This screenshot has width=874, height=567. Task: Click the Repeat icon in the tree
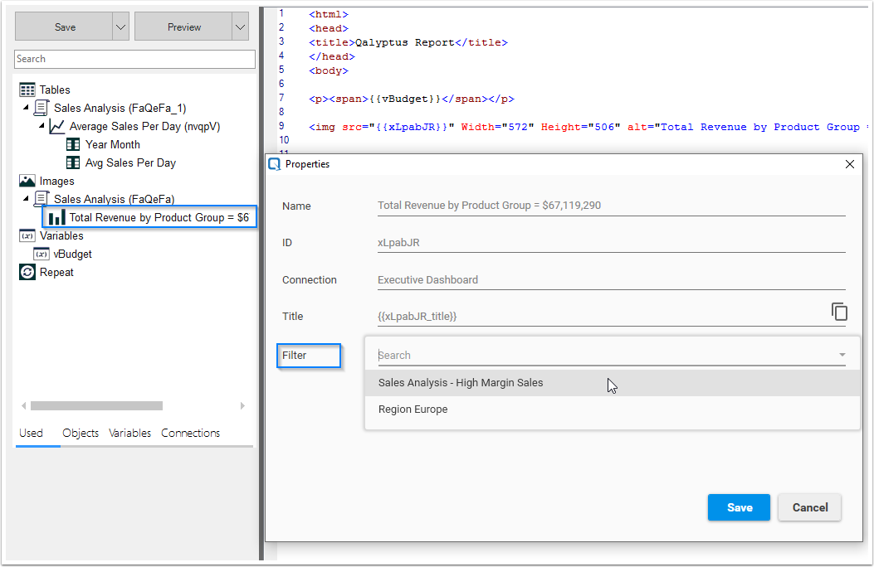pos(26,272)
